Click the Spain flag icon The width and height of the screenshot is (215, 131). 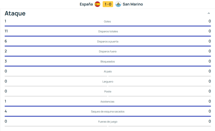(97, 4)
